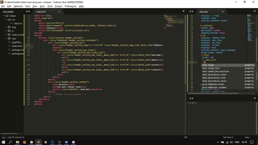Go to next tab in bottom-right pane
The width and height of the screenshot is (258, 145).
(193, 98)
